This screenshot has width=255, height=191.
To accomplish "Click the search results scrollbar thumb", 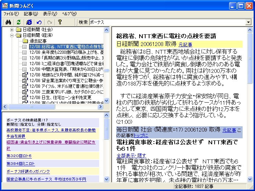I will (x=106, y=129).
